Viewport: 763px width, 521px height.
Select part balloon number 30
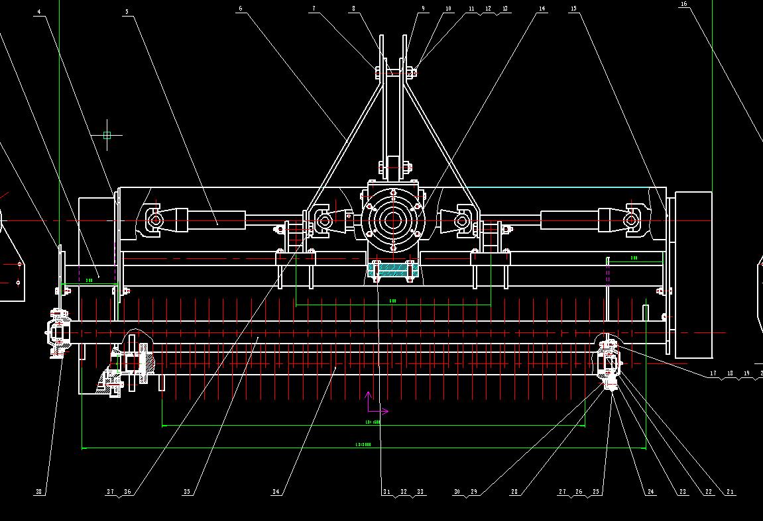(457, 491)
